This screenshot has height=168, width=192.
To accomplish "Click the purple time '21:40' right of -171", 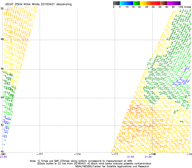I will point(131,157).
